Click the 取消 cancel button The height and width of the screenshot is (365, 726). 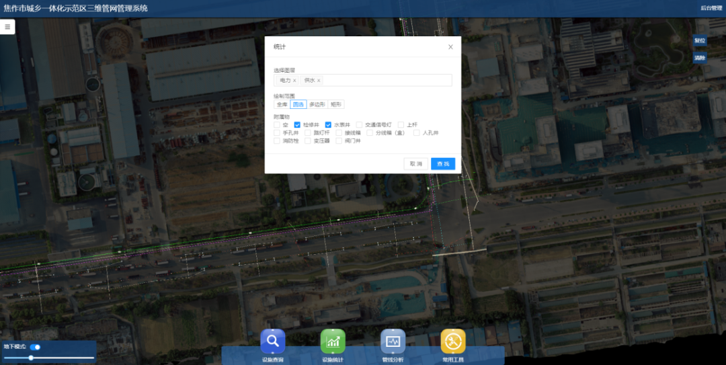(415, 164)
